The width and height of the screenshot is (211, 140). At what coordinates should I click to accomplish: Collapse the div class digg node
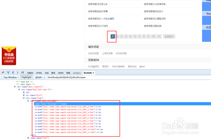coord(24,98)
